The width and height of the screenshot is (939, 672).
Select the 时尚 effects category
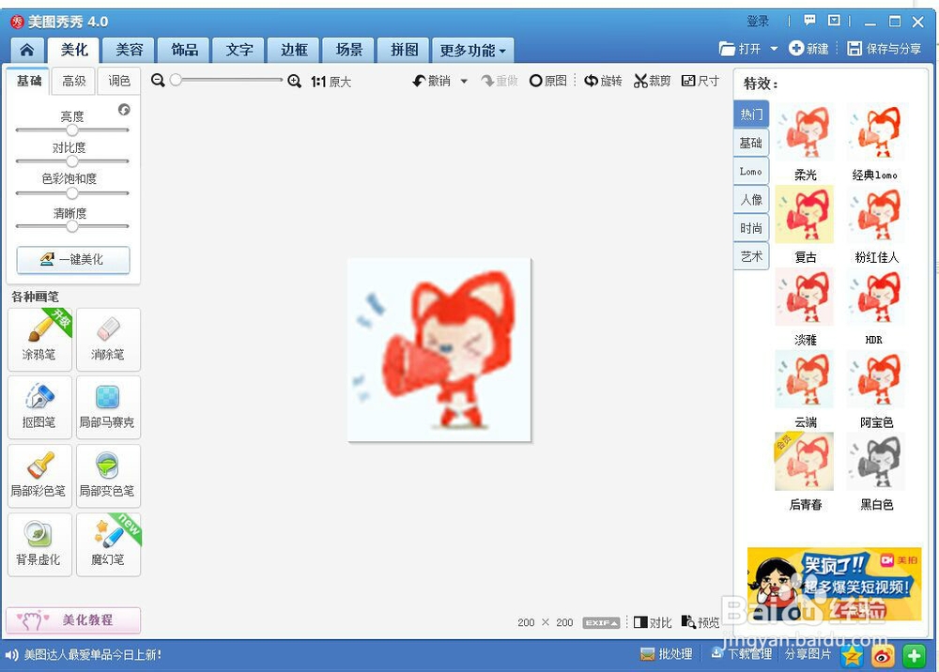751,228
